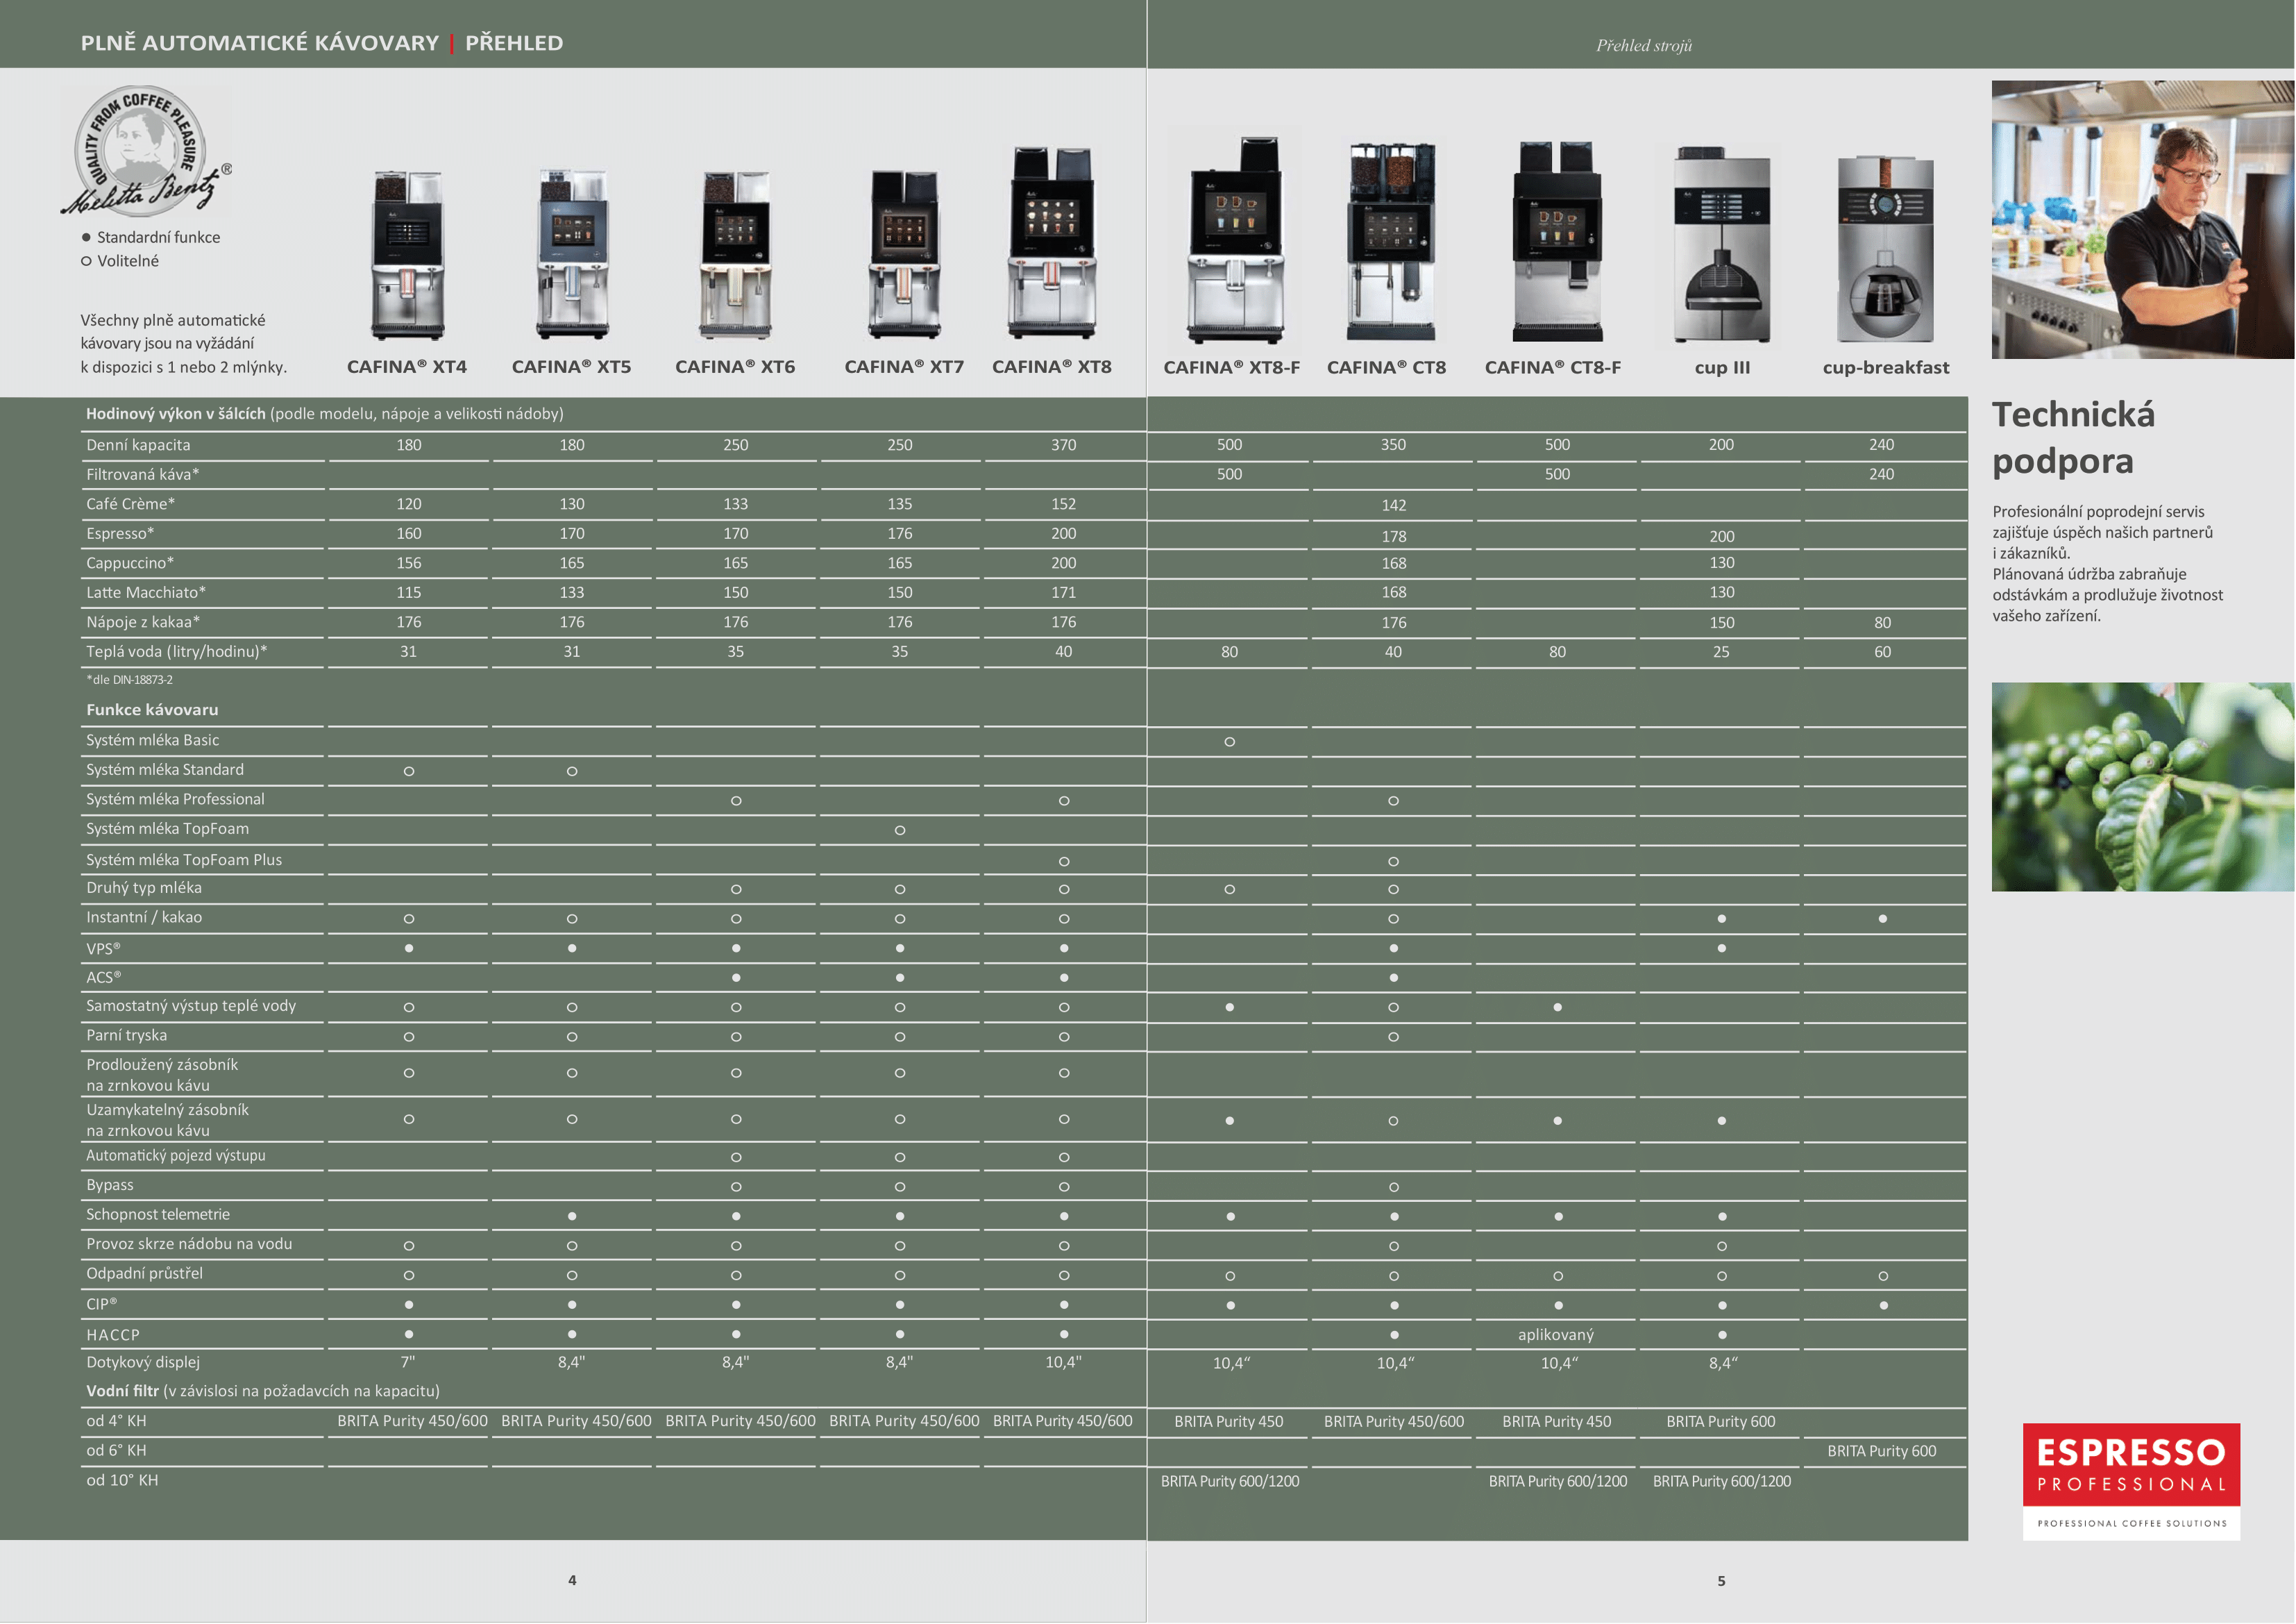Click ACS dot under CAFINA CT8
Screen dimensions: 2296x1624
coord(1394,978)
